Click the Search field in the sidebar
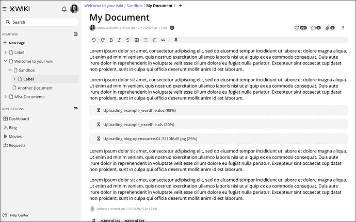The width and height of the screenshot is (356, 222). coord(40,22)
